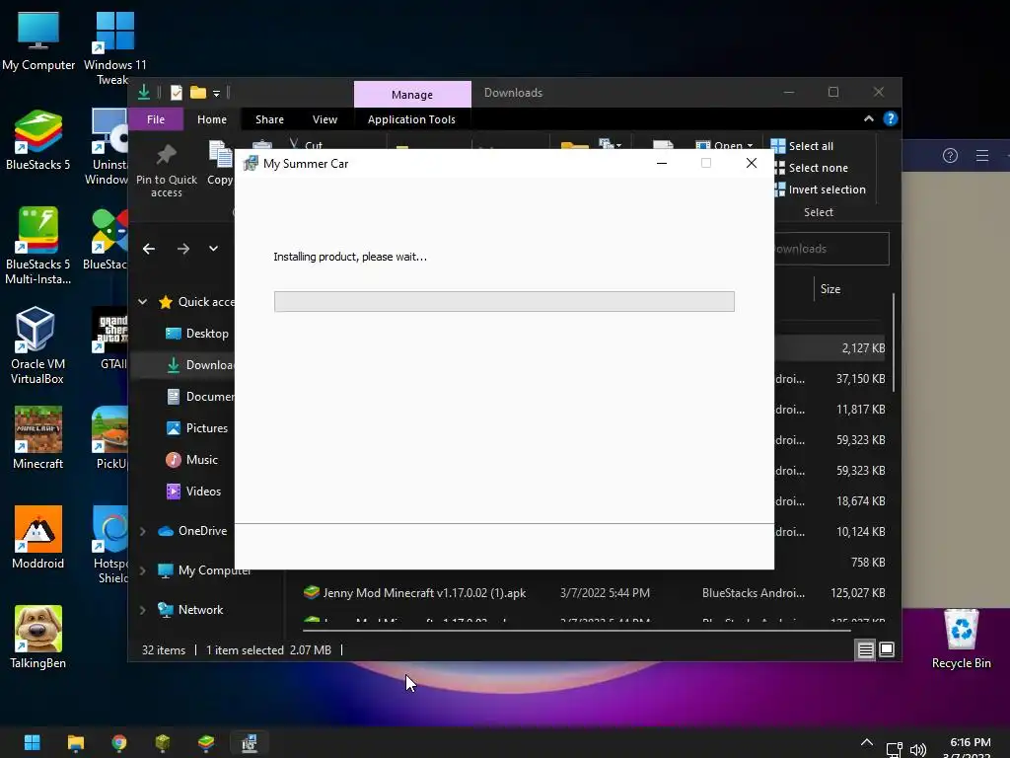Open File Explorer from taskbar
This screenshot has height=758, width=1010.
pos(76,742)
